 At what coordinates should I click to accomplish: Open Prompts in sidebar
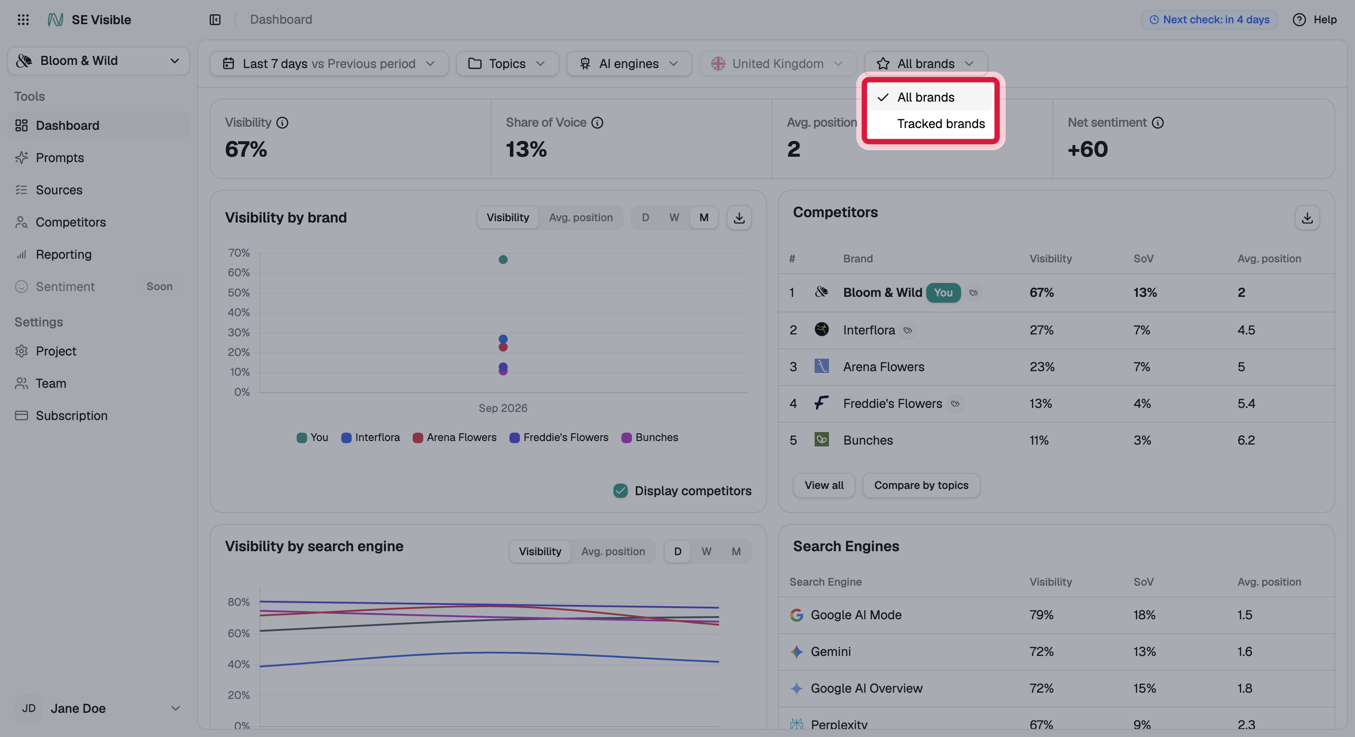coord(99,158)
